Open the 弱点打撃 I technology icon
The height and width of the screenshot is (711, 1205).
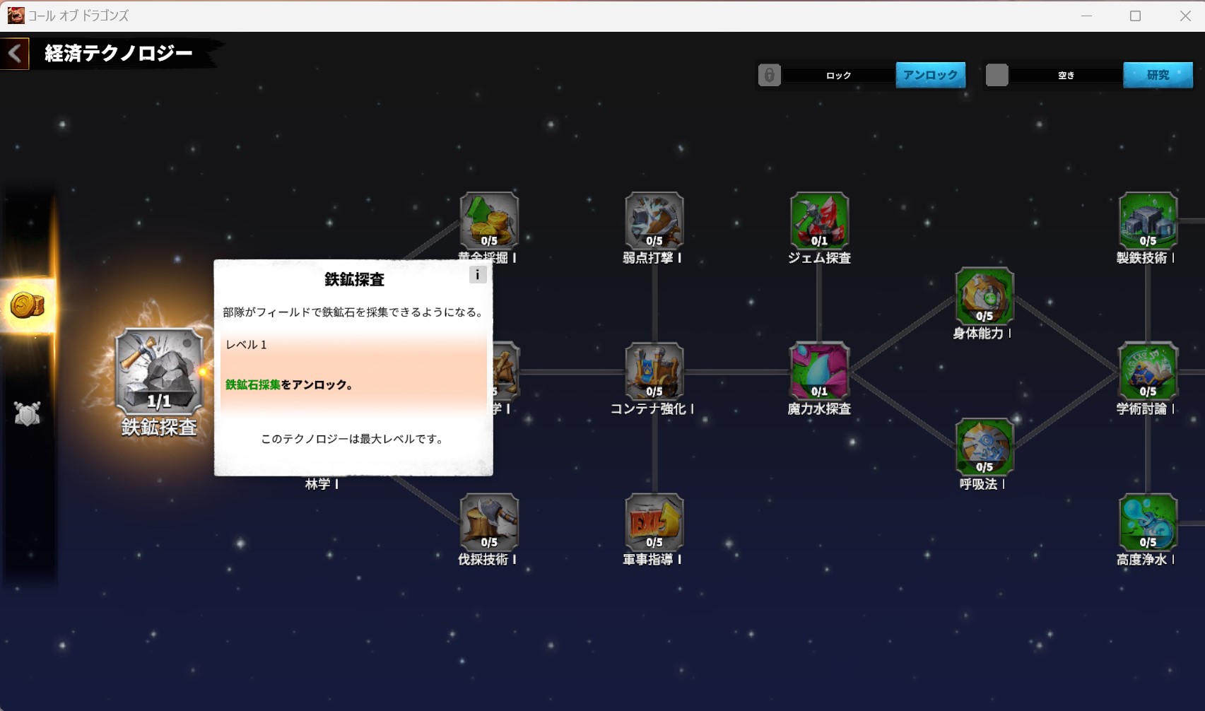click(654, 221)
